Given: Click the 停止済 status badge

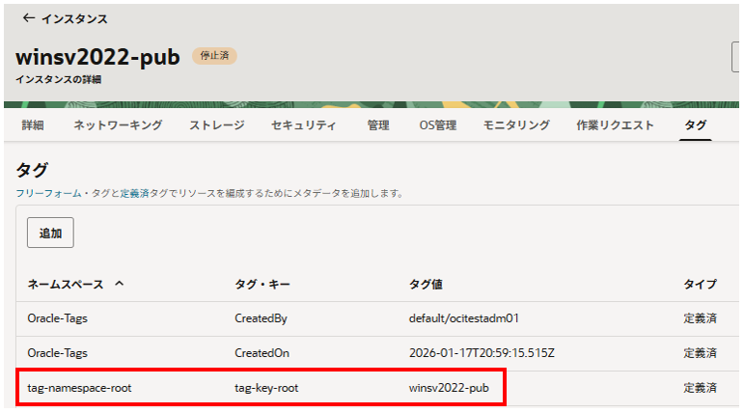Looking at the screenshot, I should (214, 56).
